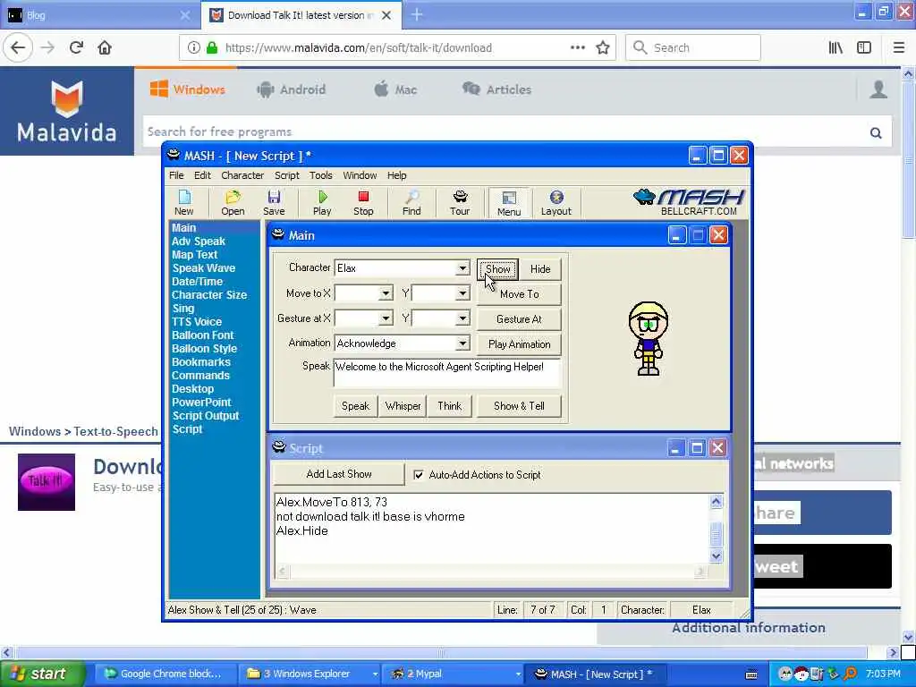Click the Script box vertical scrollbar thumb
This screenshot has width=916, height=687.
(717, 533)
